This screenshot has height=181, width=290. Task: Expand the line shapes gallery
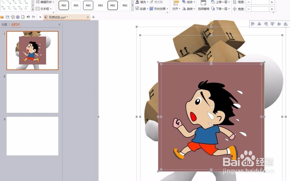pos(33,9)
